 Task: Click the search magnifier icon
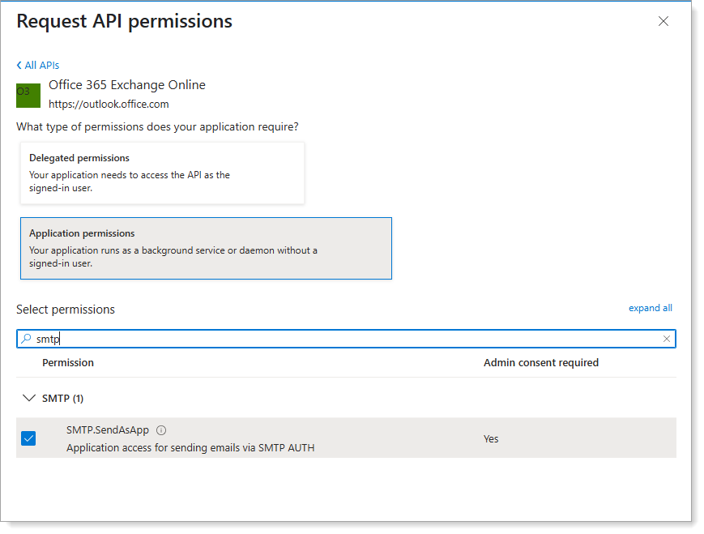28,338
